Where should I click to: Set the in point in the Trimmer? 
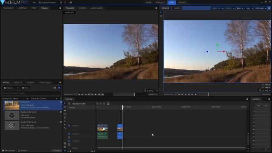click(79, 94)
